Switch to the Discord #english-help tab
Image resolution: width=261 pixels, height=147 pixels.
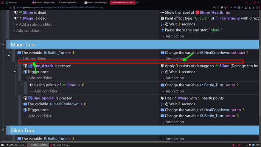tap(43, 3)
